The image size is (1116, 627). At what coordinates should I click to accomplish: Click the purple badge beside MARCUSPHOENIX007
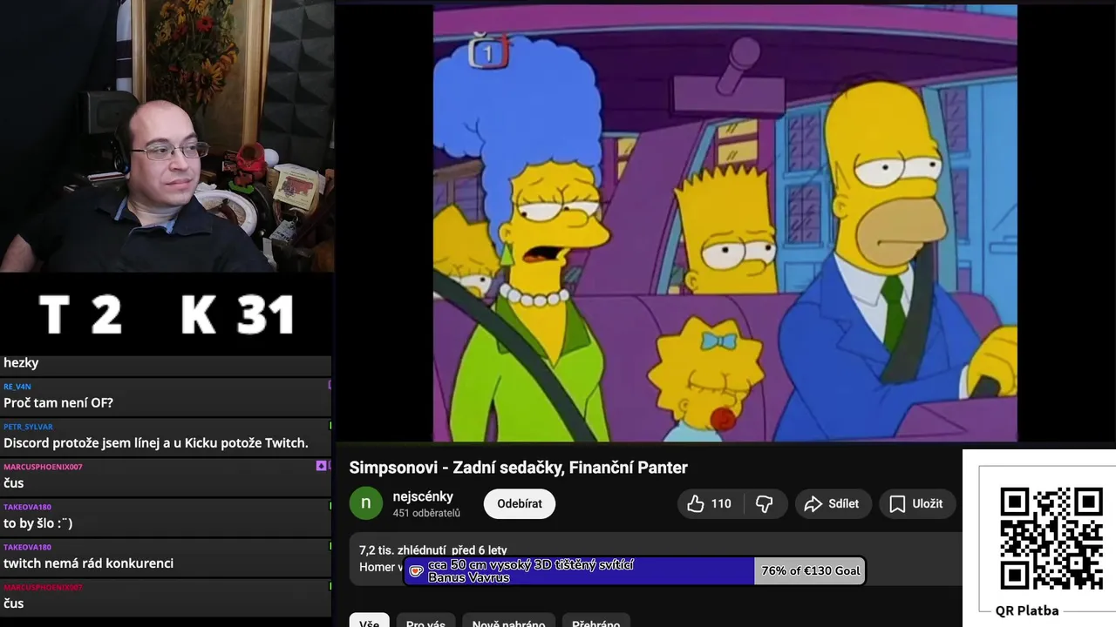321,467
